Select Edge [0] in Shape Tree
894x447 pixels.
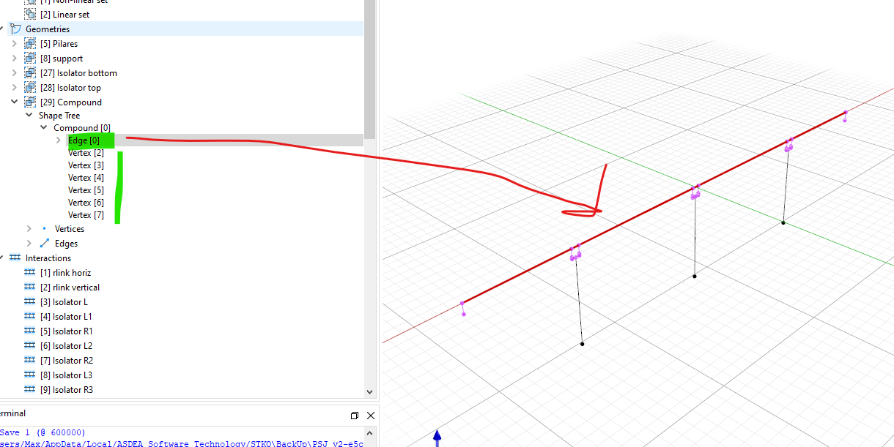point(84,140)
